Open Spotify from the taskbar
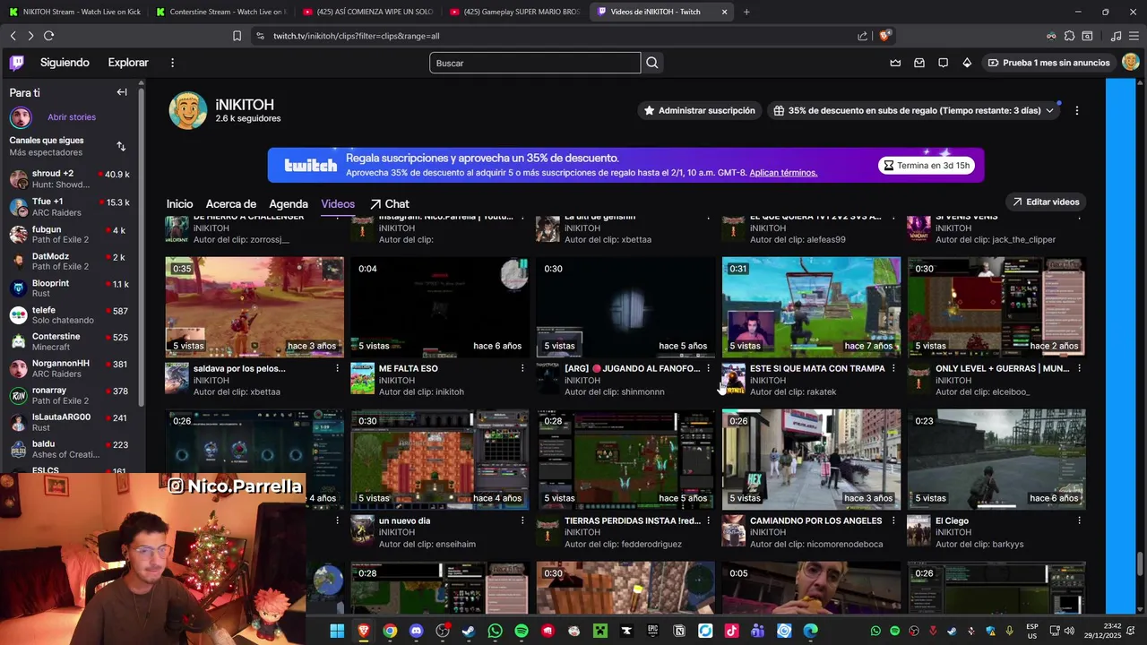The height and width of the screenshot is (645, 1147). click(x=522, y=631)
